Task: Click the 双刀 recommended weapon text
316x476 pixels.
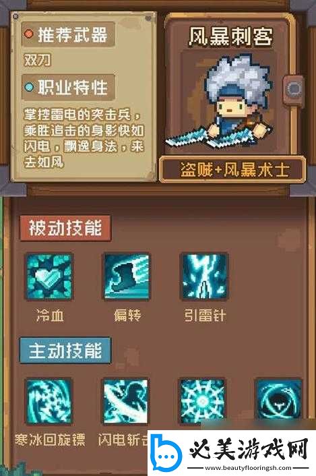Action: point(37,60)
